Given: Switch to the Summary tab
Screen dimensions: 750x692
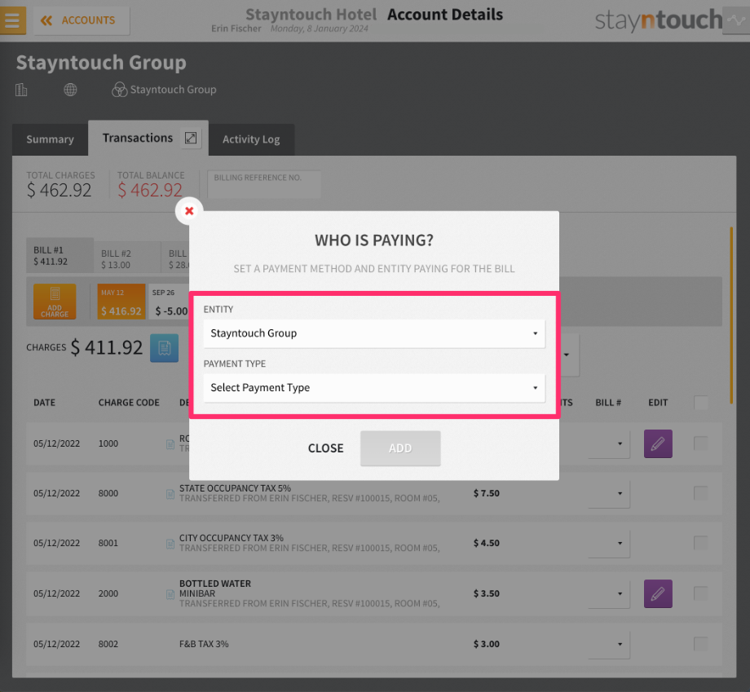Looking at the screenshot, I should tap(51, 139).
